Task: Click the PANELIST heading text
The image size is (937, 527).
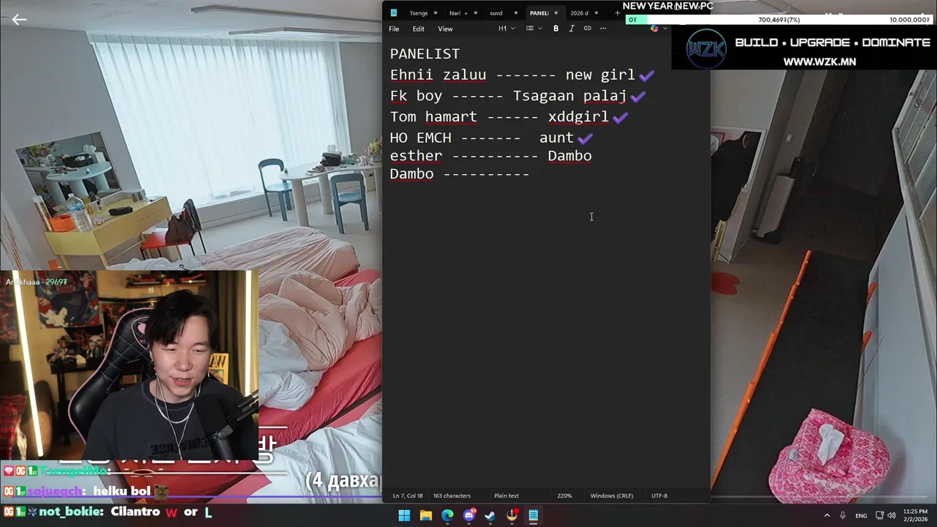Action: [425, 54]
